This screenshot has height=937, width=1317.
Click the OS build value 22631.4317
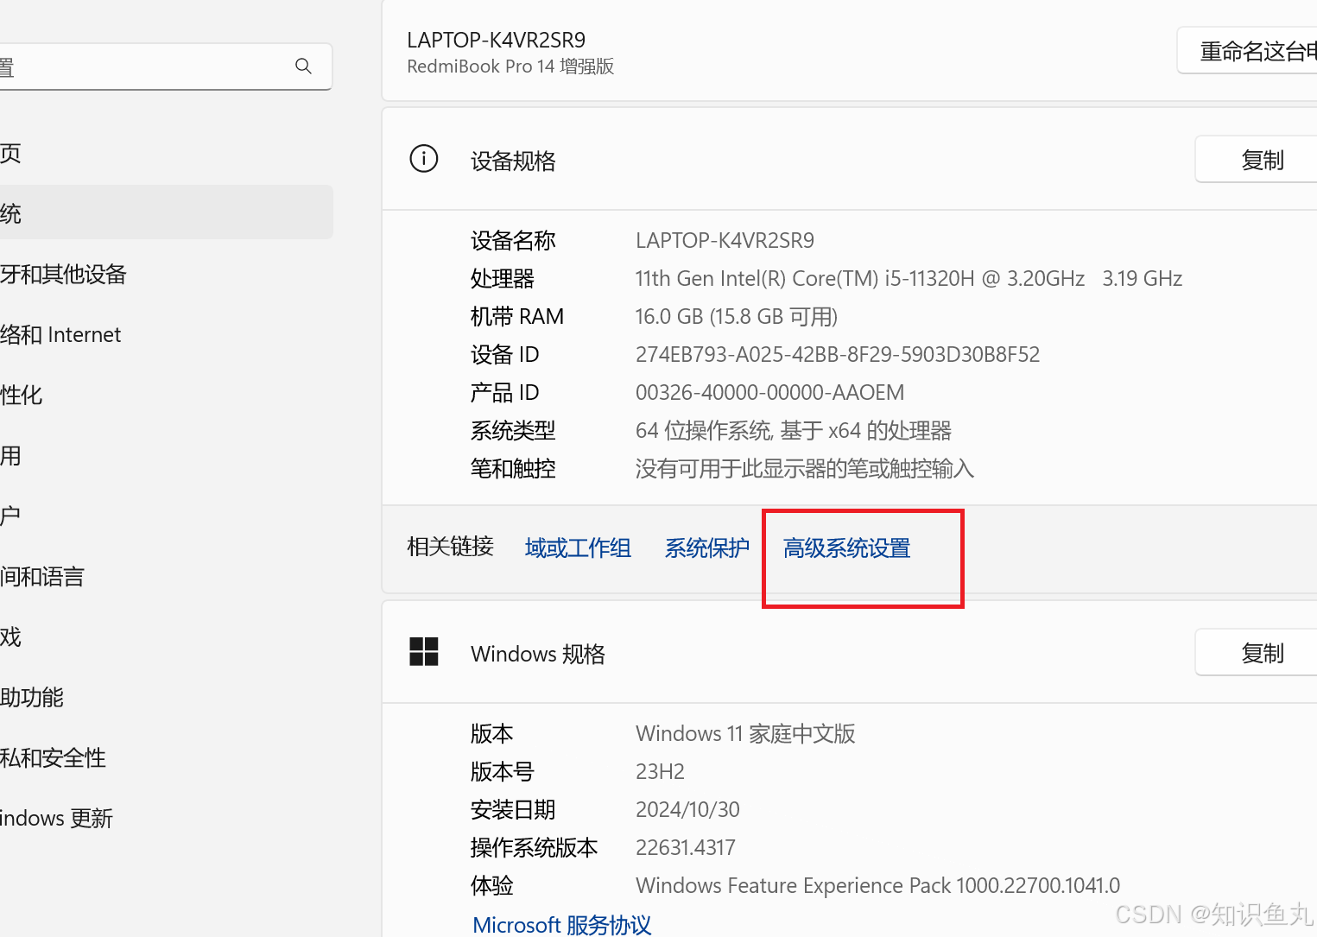pyautogui.click(x=686, y=847)
